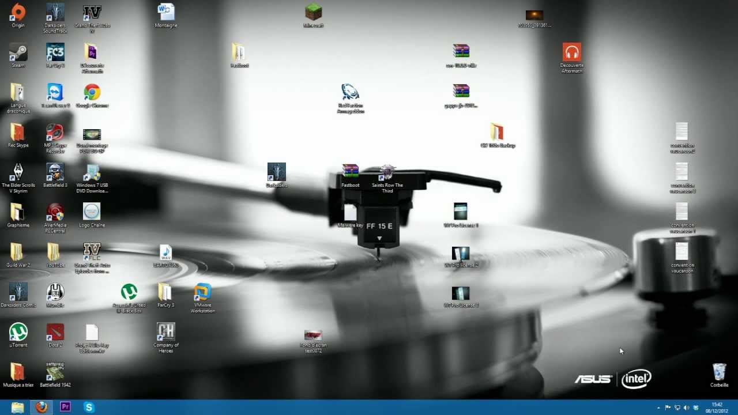The width and height of the screenshot is (738, 415).
Task: Open Skype from the taskbar
Action: (x=89, y=408)
